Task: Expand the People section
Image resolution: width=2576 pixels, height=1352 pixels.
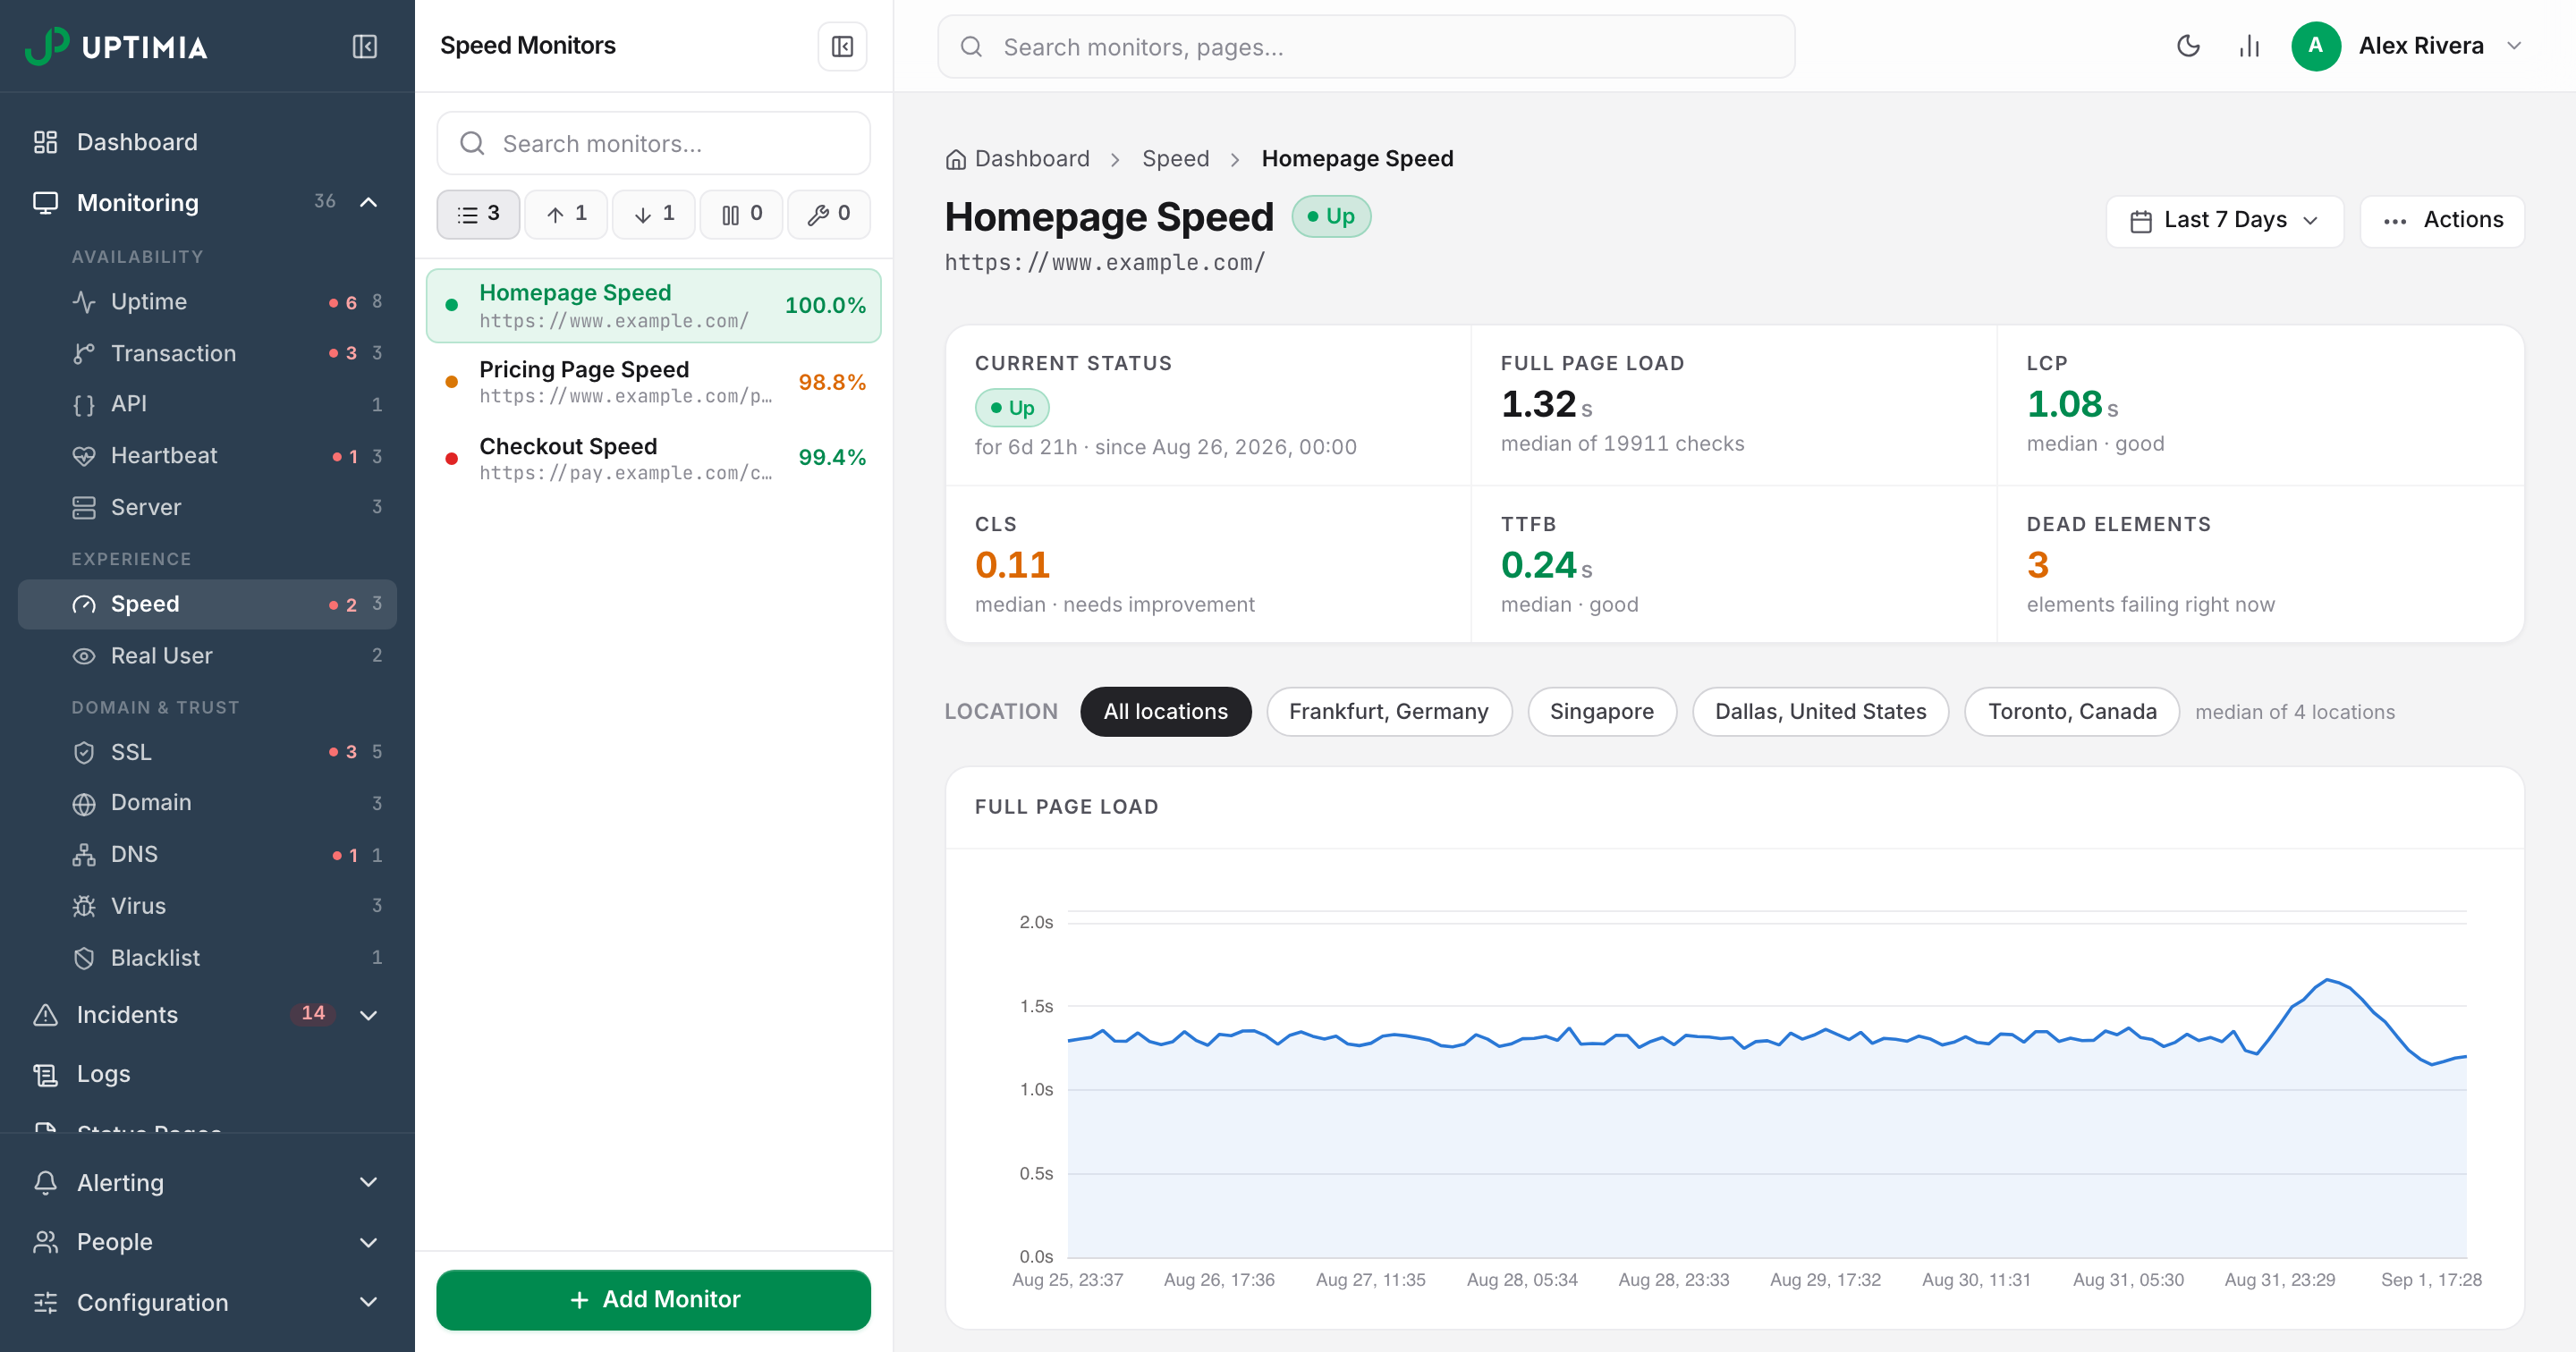Action: point(368,1243)
